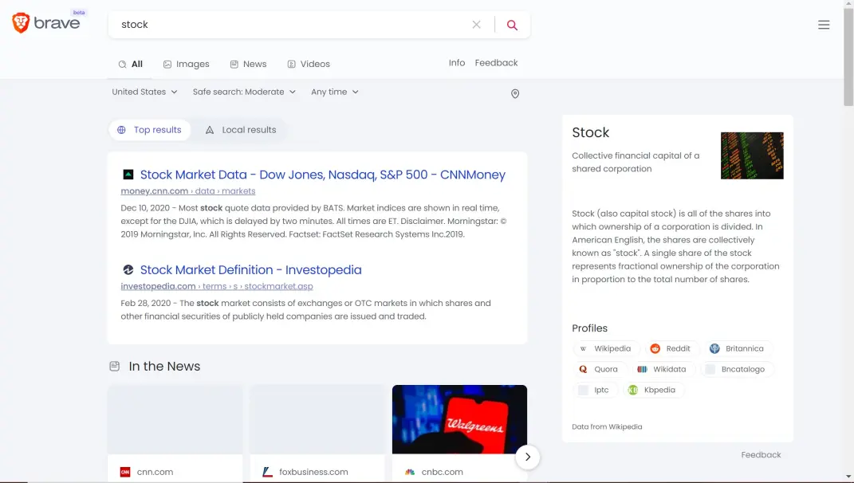The width and height of the screenshot is (854, 483).
Task: Click the Investopedia result favicon
Action: 128,269
